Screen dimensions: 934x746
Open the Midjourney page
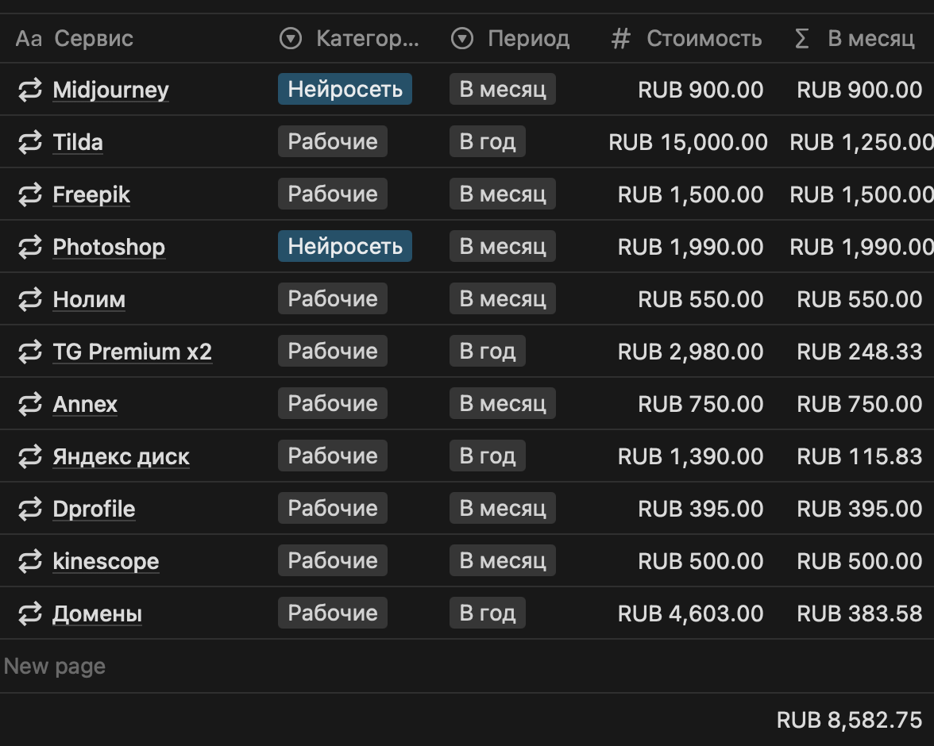[x=111, y=90]
